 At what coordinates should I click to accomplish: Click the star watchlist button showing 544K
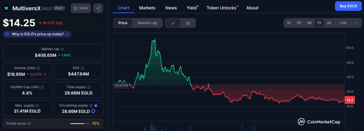(81, 8)
